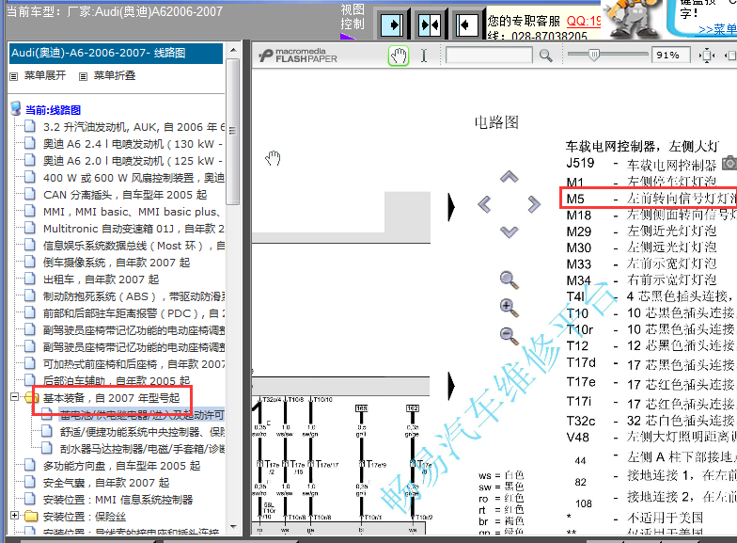Click the pan up arrow overlay

[510, 177]
